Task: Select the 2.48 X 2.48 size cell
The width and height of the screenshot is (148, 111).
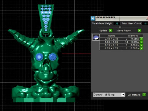Action: point(111,39)
